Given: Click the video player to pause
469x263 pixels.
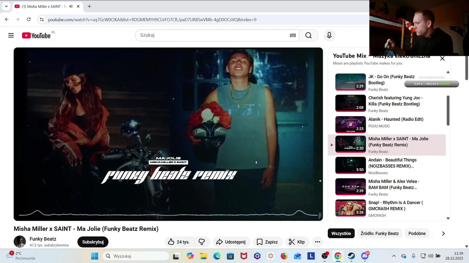Looking at the screenshot, I should click(168, 134).
